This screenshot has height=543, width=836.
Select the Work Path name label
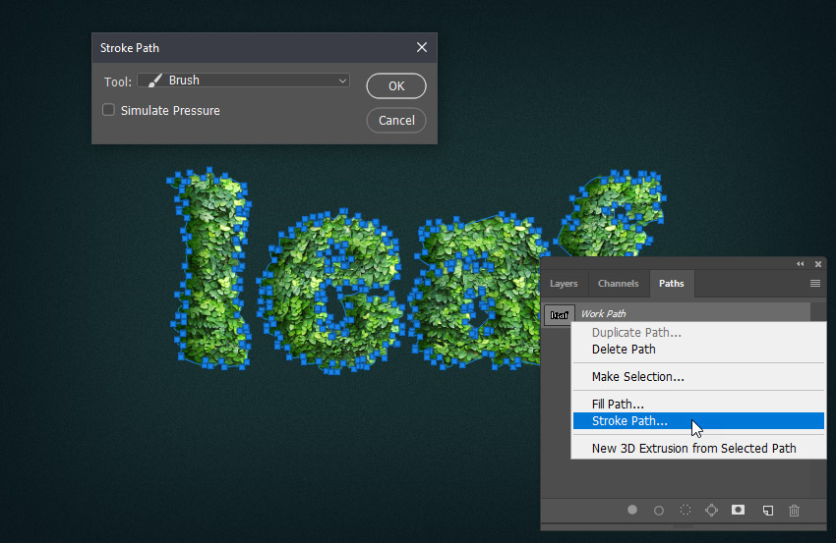pos(603,313)
